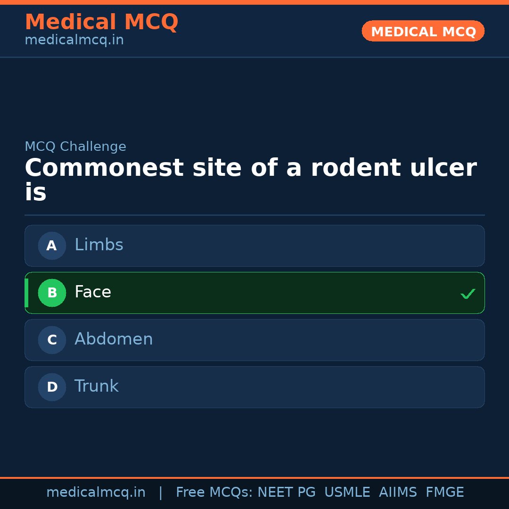The width and height of the screenshot is (509, 509).
Task: Choose the letter C option circle
Action: click(x=52, y=340)
